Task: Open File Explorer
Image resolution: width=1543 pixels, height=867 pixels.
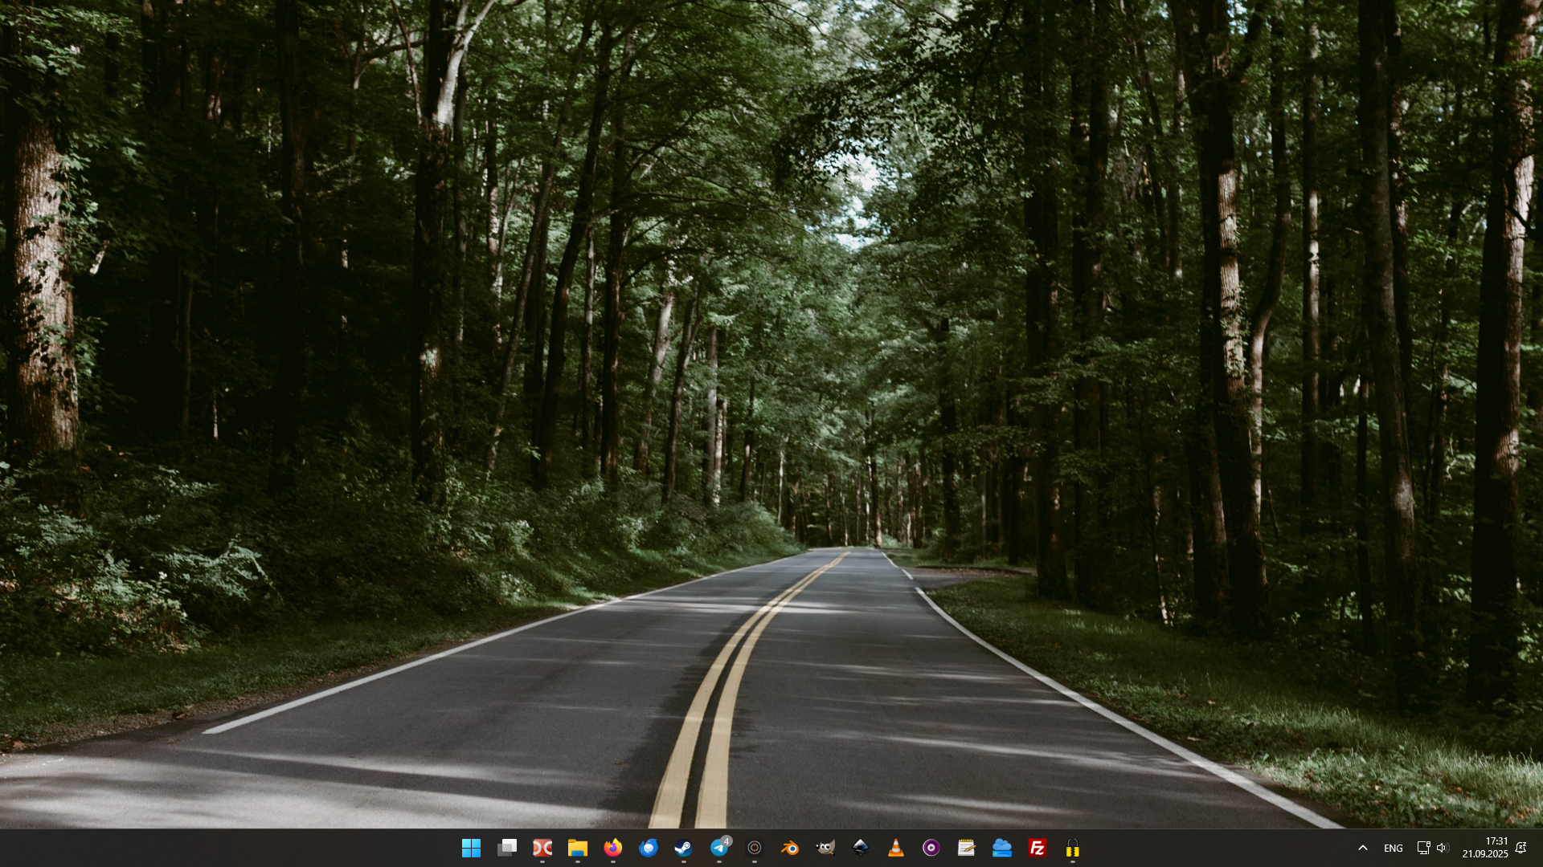Action: click(x=578, y=848)
